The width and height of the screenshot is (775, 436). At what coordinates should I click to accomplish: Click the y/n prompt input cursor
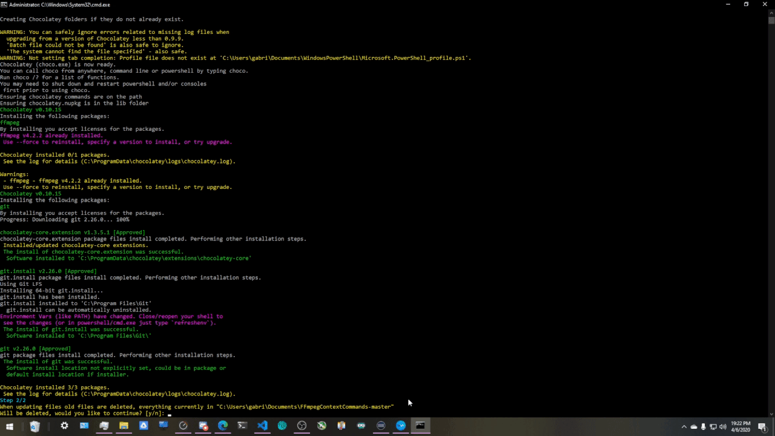(x=170, y=414)
